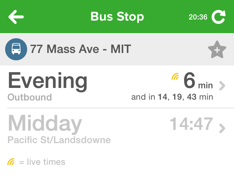Tap the later arrivals 14, 19, 43 min text

[172, 97]
